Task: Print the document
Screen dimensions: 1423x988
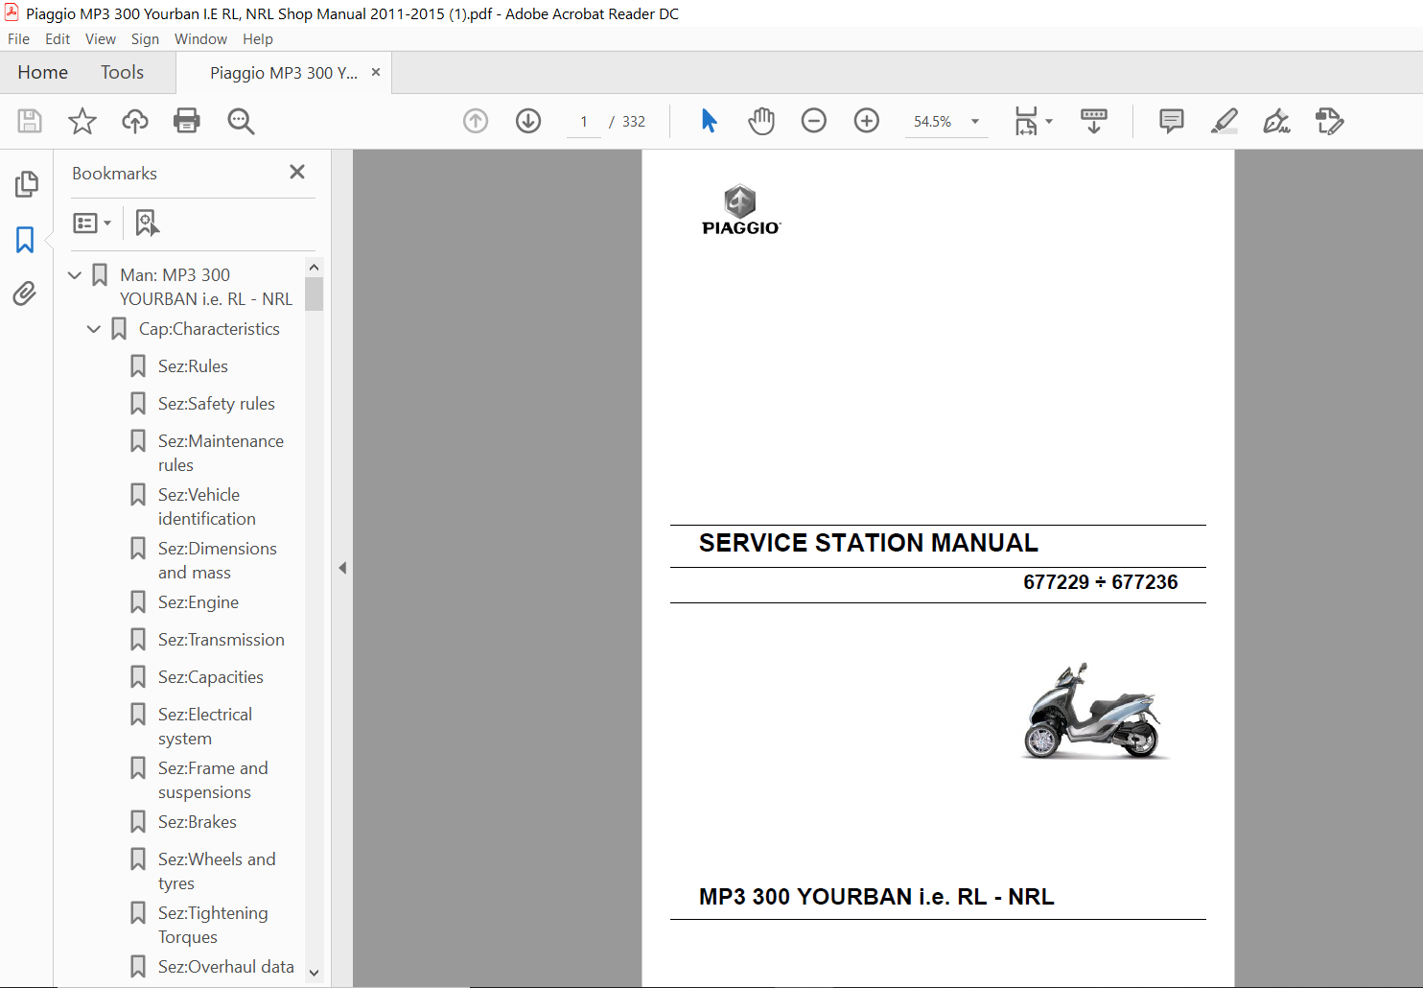Action: click(187, 121)
